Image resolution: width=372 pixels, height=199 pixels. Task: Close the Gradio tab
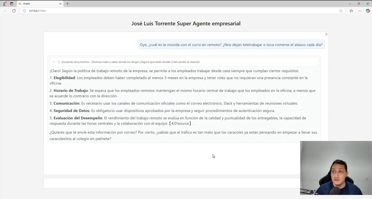coord(60,4)
